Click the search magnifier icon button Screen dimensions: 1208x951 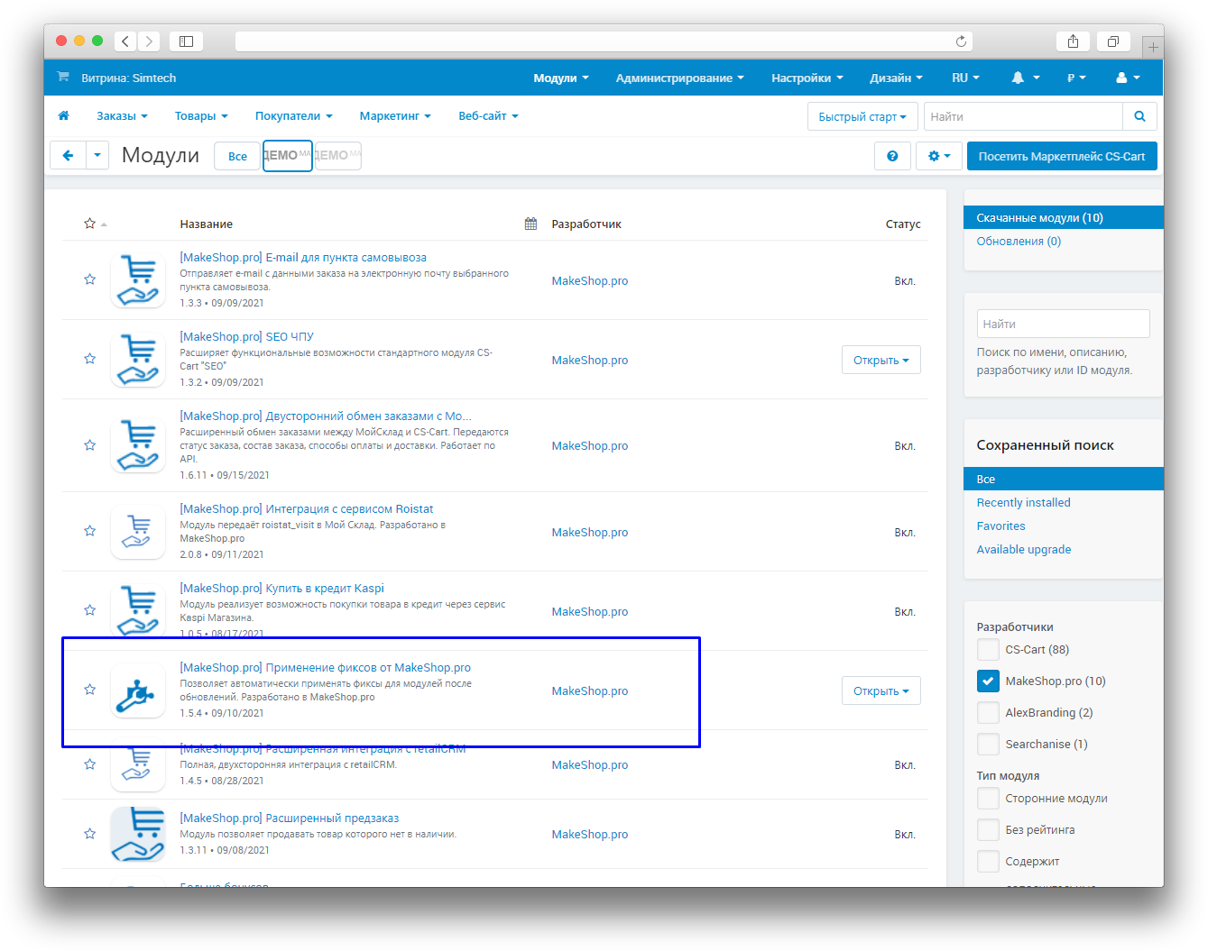[x=1139, y=116]
